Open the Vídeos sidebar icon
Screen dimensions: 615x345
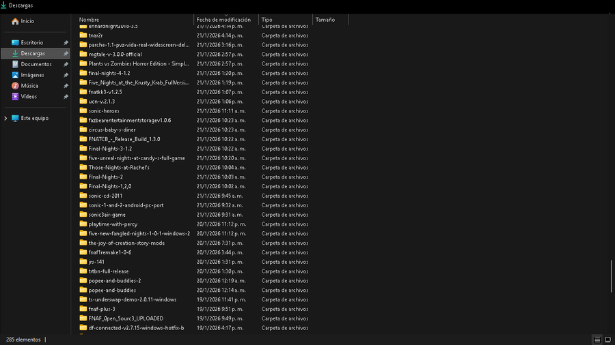(15, 97)
